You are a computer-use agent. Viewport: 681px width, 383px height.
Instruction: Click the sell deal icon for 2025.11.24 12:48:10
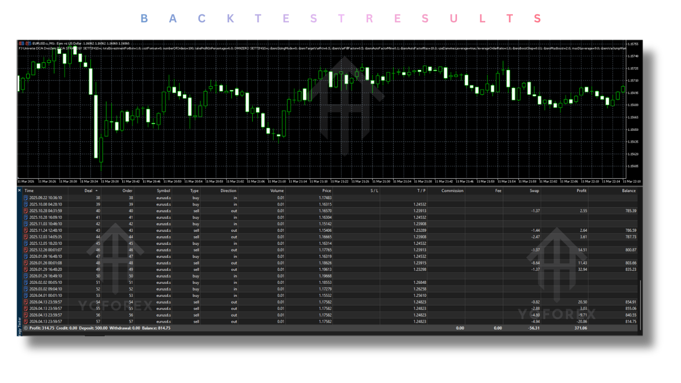click(26, 230)
